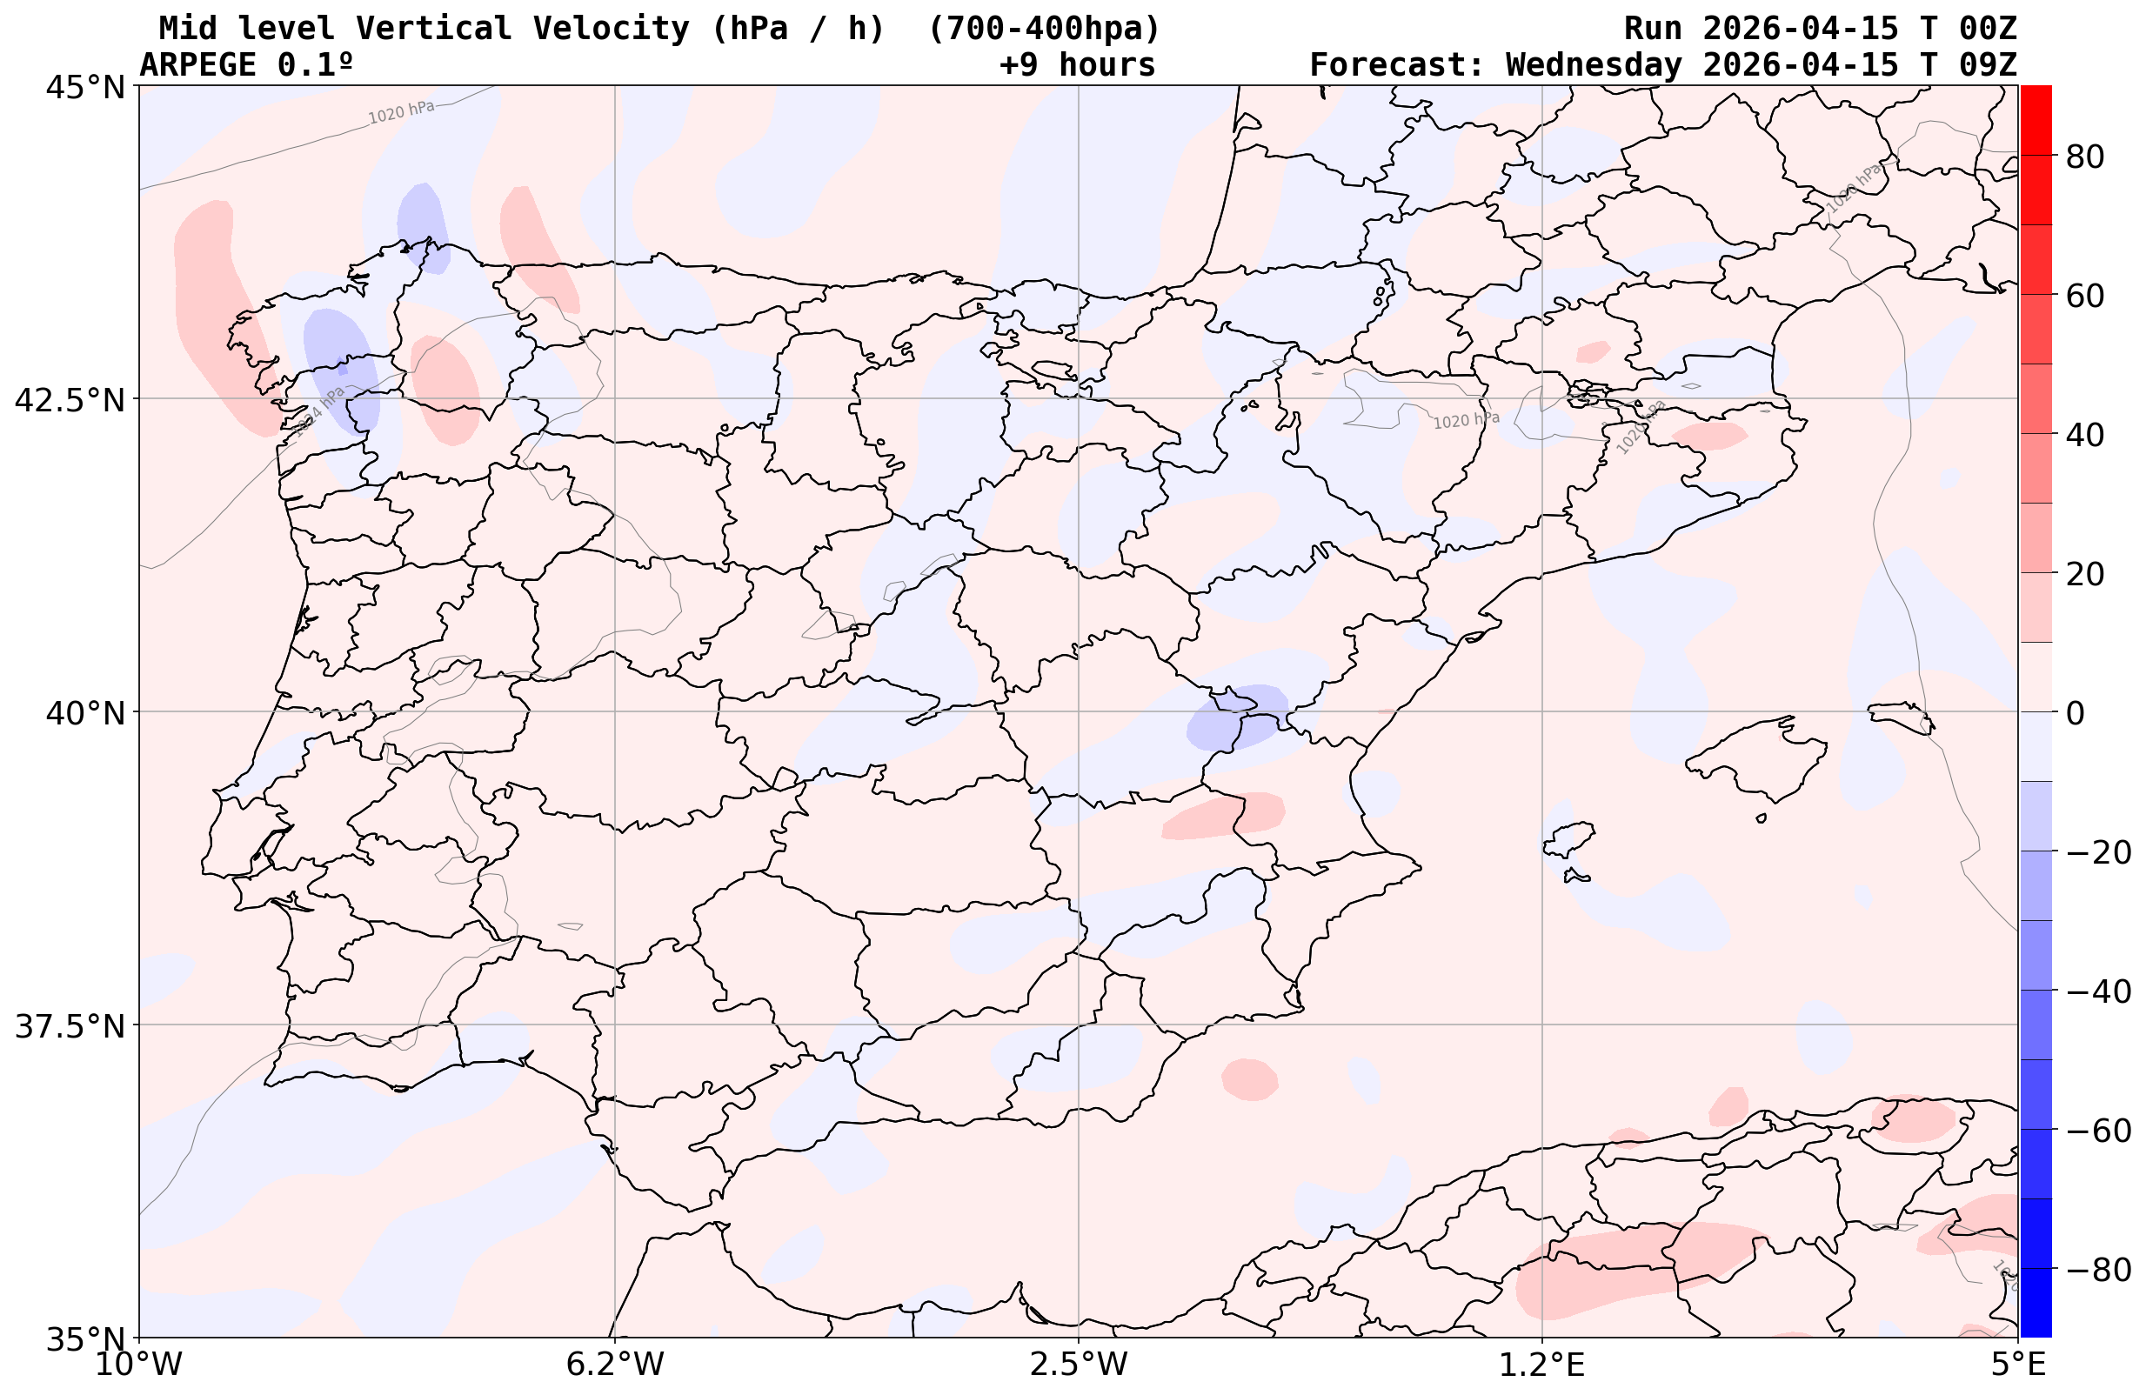Click the 1.2°E longitude axis label

1542,1365
